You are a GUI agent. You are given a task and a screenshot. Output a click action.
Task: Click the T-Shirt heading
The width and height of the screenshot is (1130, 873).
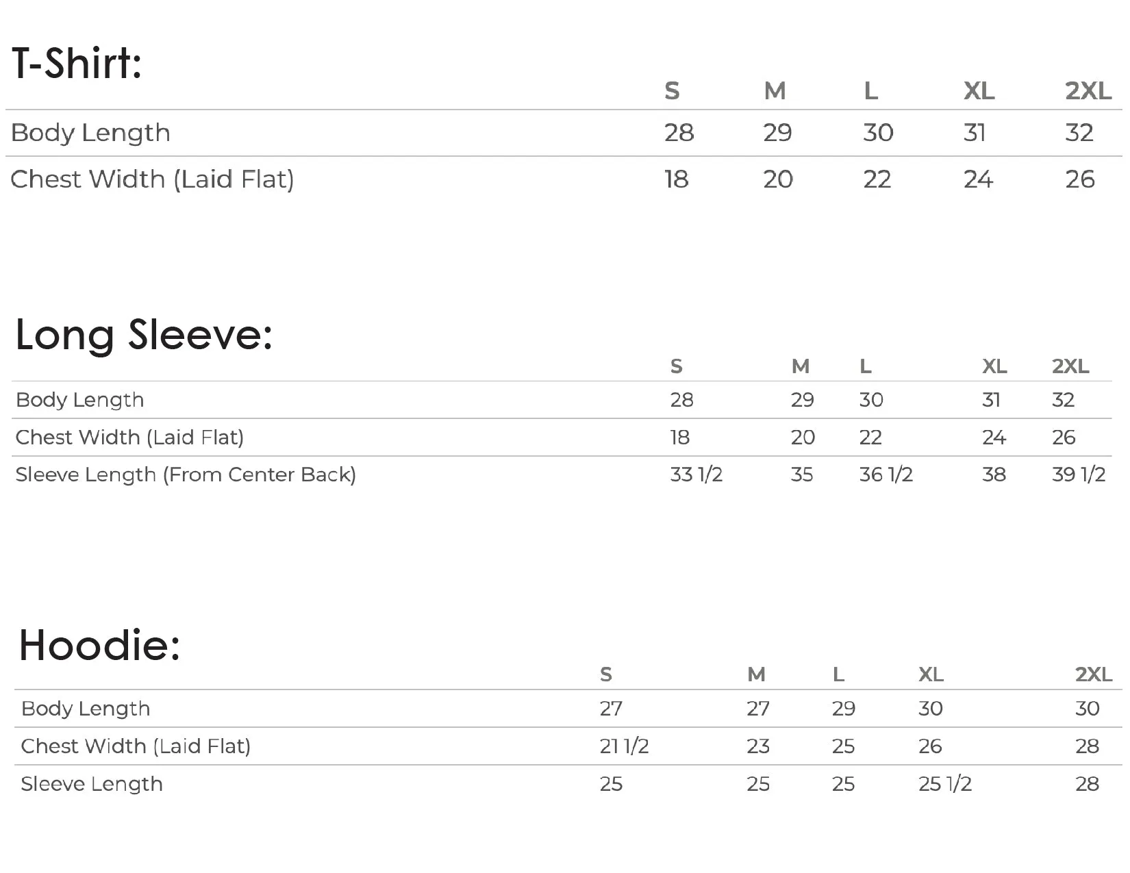click(77, 63)
